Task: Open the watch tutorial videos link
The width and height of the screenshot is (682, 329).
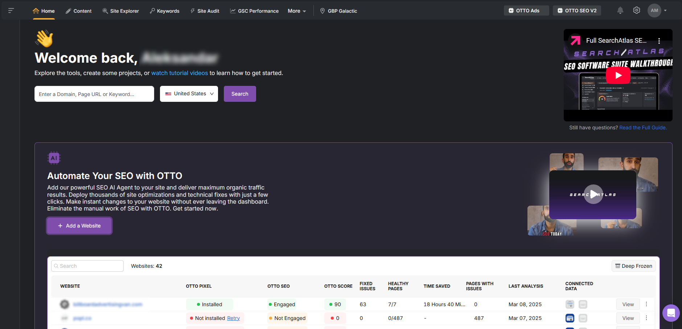Action: click(x=179, y=73)
